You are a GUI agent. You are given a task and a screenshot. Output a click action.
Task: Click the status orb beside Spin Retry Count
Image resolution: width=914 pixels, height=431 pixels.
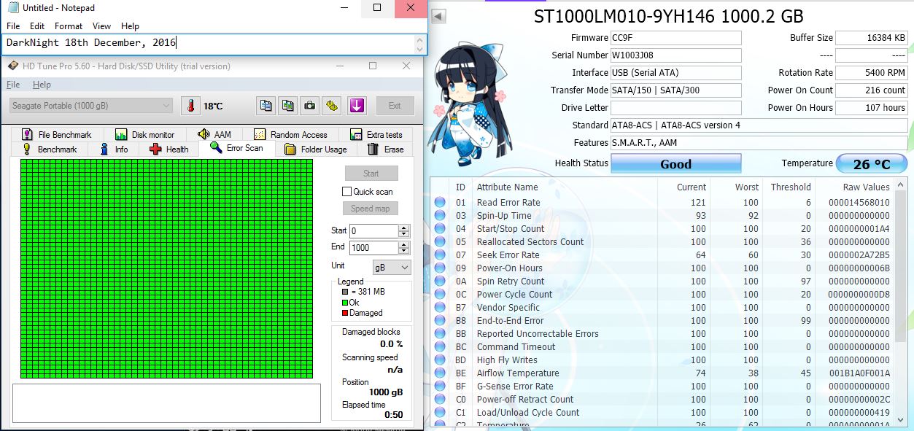(x=440, y=281)
